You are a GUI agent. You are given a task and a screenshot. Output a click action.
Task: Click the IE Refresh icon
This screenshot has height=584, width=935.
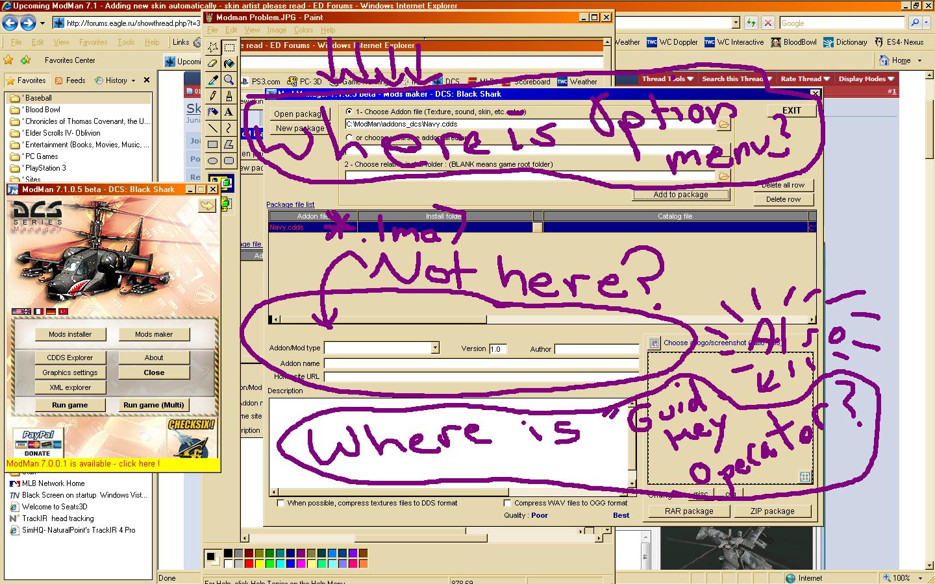751,23
